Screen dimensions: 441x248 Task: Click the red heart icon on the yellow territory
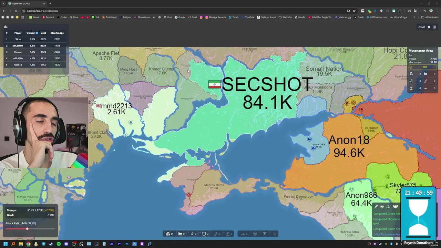(354, 108)
